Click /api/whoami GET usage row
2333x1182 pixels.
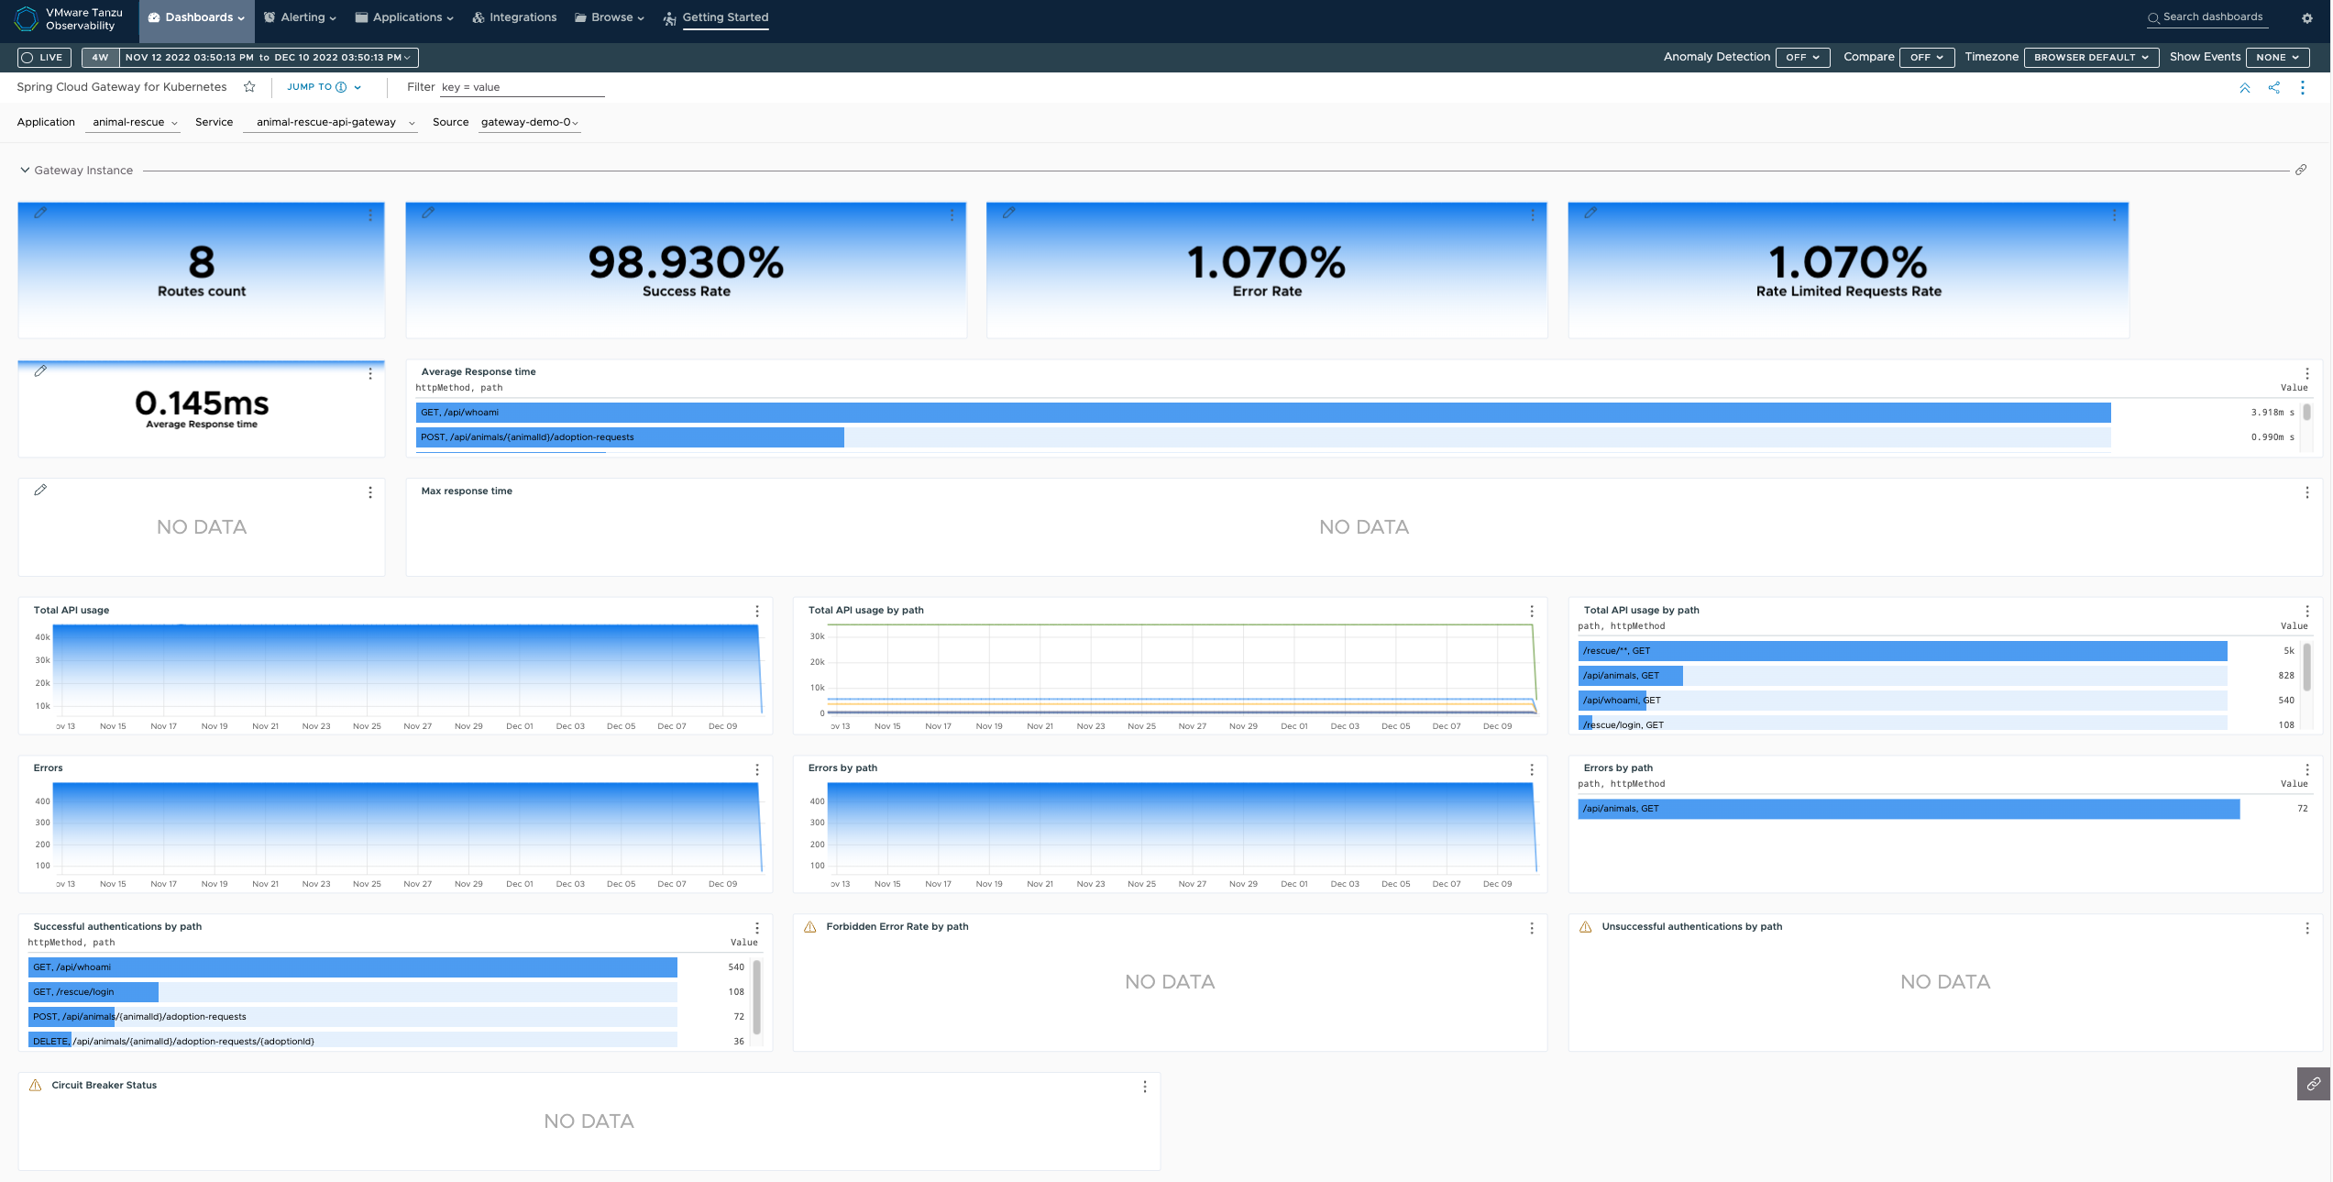click(1903, 701)
